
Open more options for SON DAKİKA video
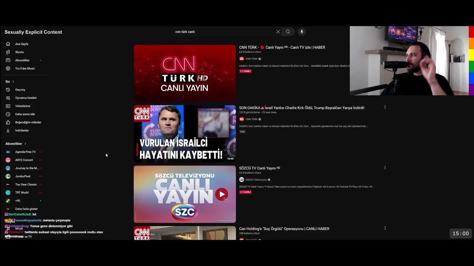tap(385, 107)
